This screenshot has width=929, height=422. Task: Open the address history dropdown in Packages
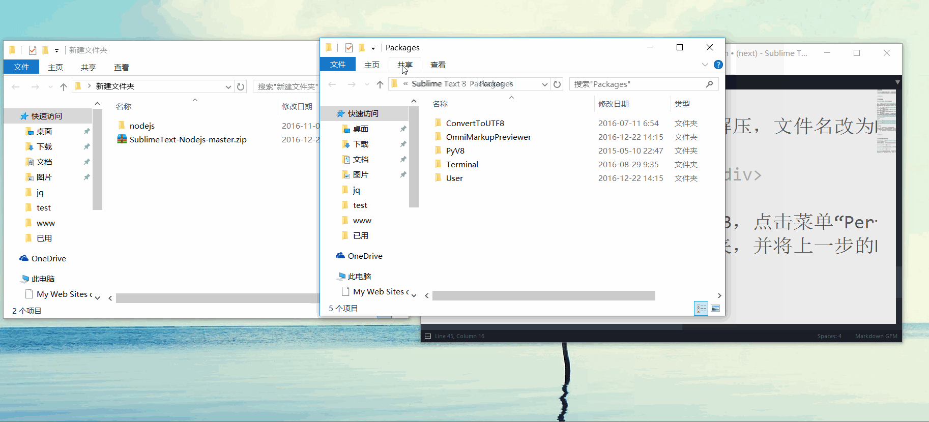[545, 84]
